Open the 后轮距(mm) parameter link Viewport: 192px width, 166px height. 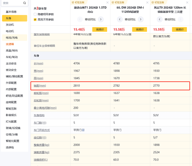[x=41, y=101]
